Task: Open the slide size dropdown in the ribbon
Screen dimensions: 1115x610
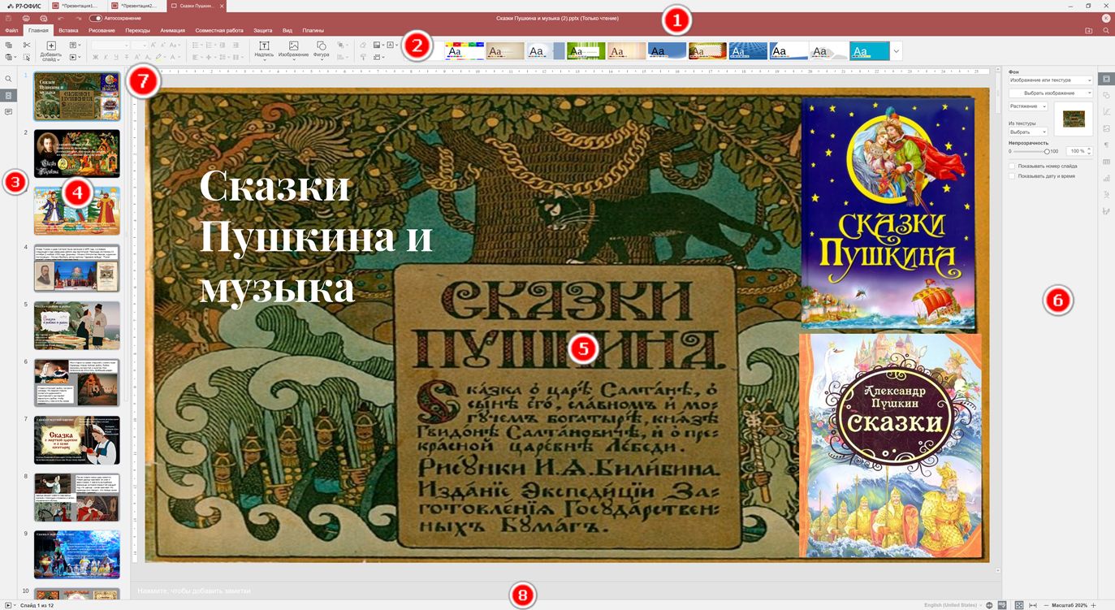Action: 379,58
